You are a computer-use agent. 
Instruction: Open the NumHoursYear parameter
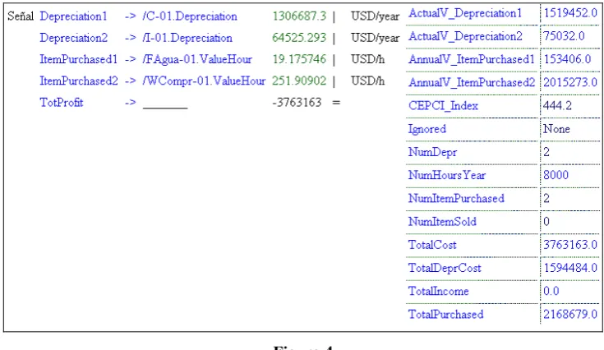coord(447,175)
